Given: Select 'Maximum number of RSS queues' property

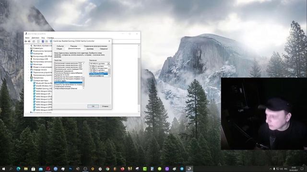Looking at the screenshot, I should pyautogui.click(x=68, y=69).
